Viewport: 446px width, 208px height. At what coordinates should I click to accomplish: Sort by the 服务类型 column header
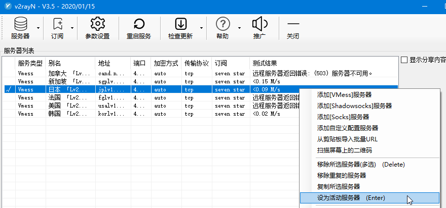30,63
